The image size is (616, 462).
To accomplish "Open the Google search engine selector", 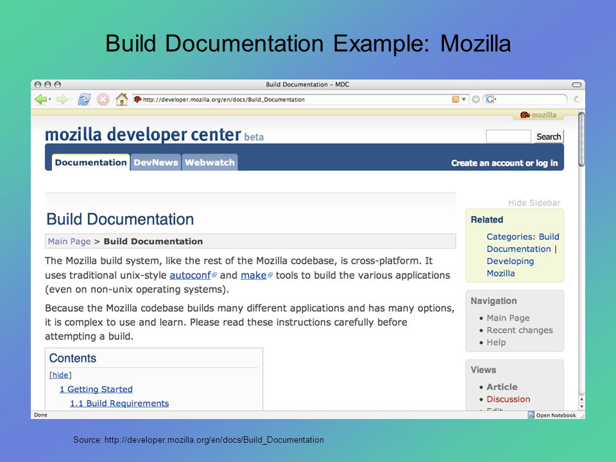I will [491, 99].
